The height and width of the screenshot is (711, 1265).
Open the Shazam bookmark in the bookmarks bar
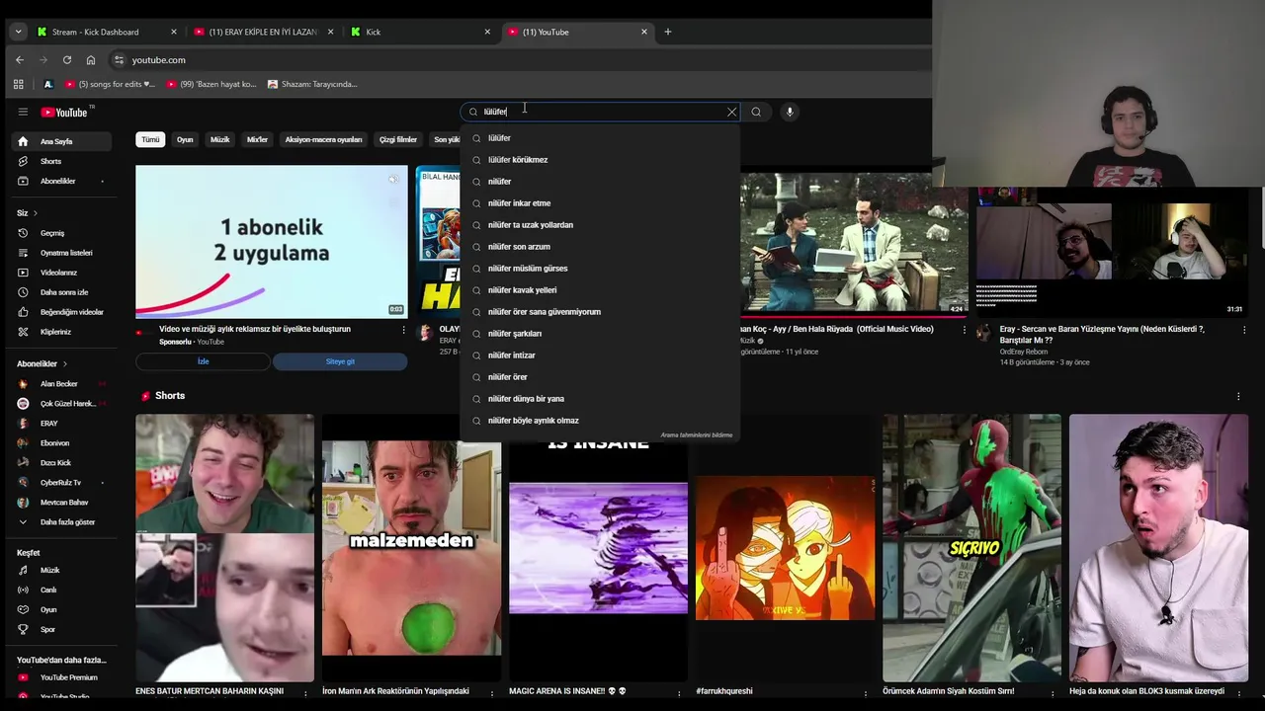(313, 84)
